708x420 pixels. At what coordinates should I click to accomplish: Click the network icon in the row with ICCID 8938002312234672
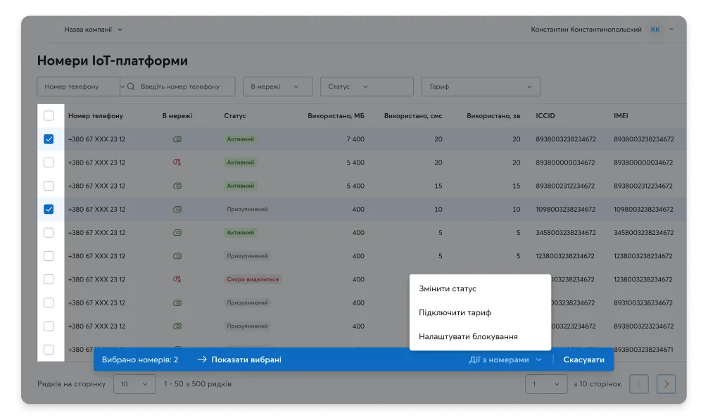(x=177, y=186)
